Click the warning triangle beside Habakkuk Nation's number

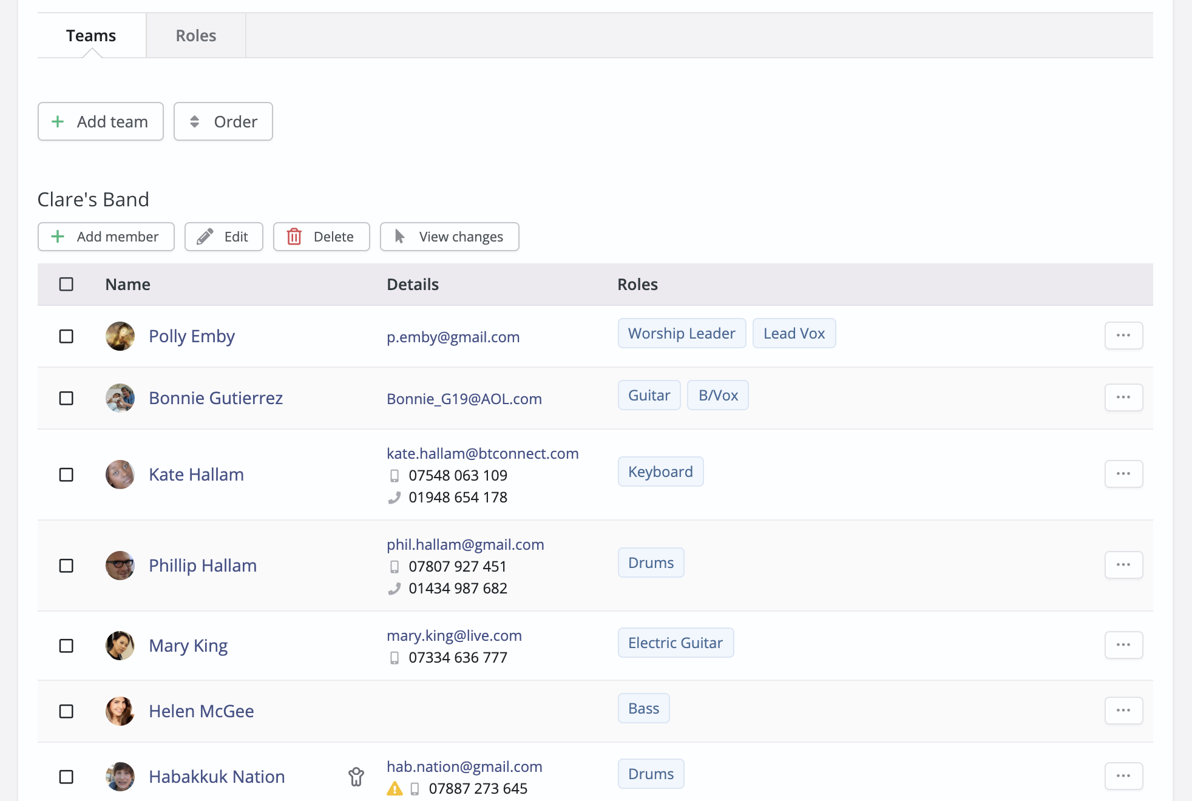pos(395,789)
